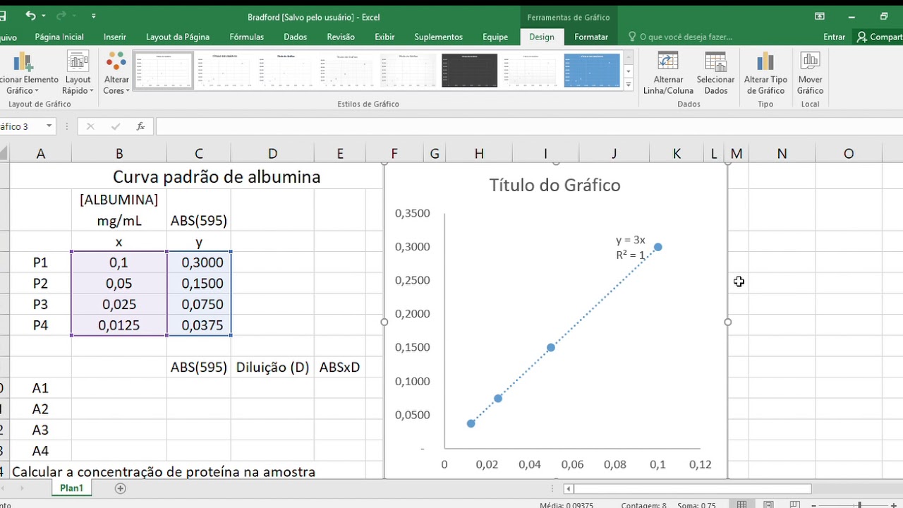Switch to Normal view in status bar
This screenshot has height=508, width=903.
tap(741, 504)
